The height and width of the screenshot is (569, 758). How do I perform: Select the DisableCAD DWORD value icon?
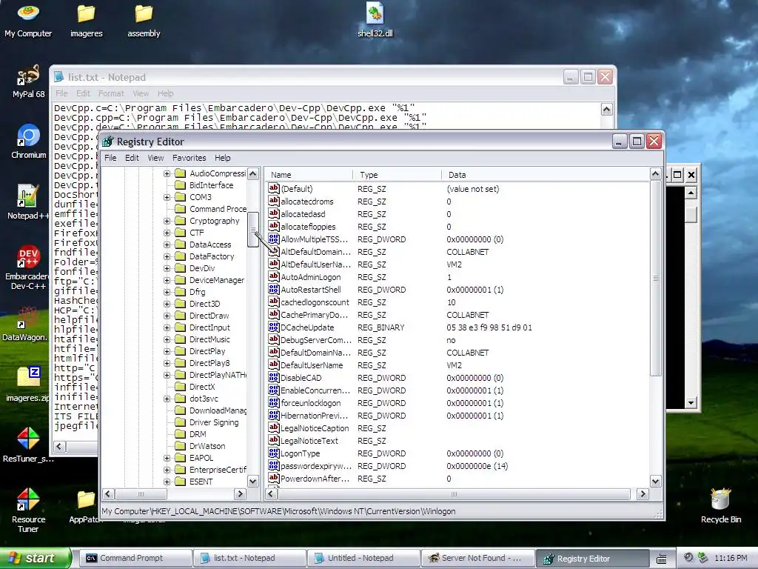tap(274, 377)
